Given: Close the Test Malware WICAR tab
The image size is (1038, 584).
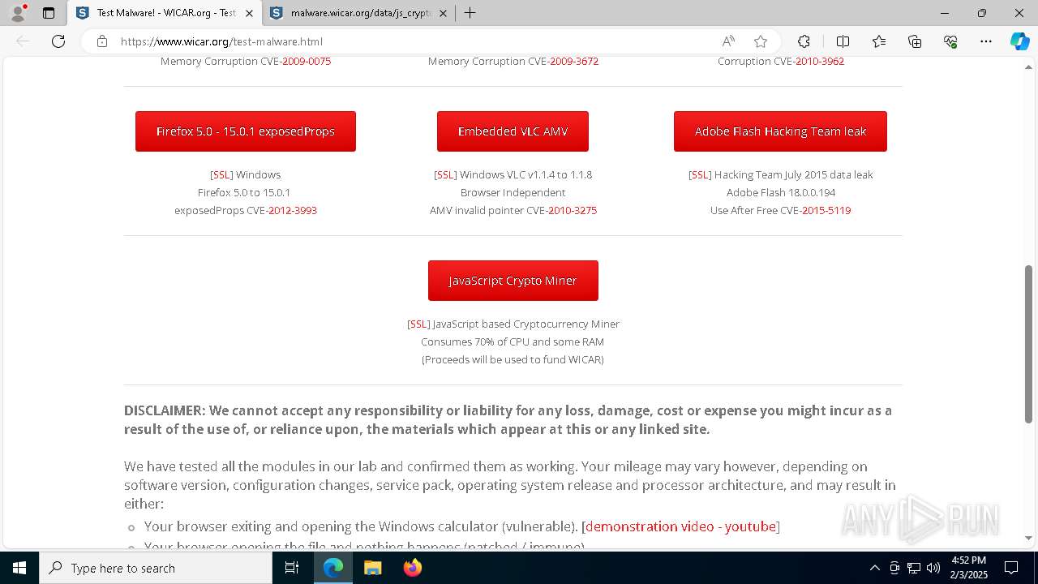Looking at the screenshot, I should [x=249, y=13].
